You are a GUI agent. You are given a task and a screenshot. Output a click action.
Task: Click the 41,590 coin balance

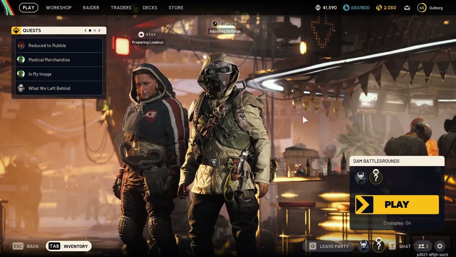(x=330, y=7)
